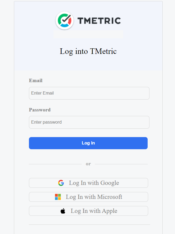Click the or divider text
The height and width of the screenshot is (234, 175).
tap(88, 164)
